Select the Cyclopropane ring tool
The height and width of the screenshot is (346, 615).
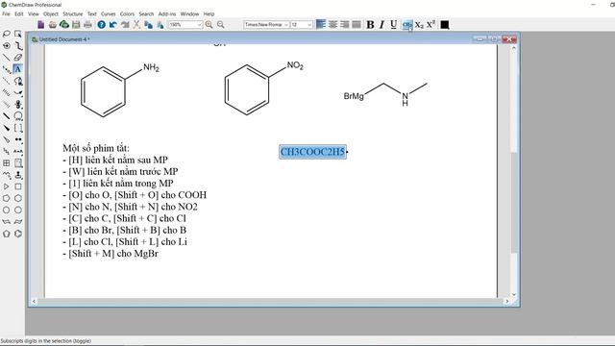pos(7,186)
